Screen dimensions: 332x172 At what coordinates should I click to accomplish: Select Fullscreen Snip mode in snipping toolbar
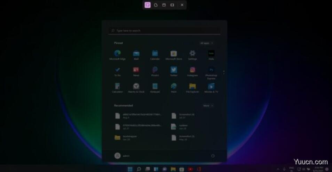[172, 5]
